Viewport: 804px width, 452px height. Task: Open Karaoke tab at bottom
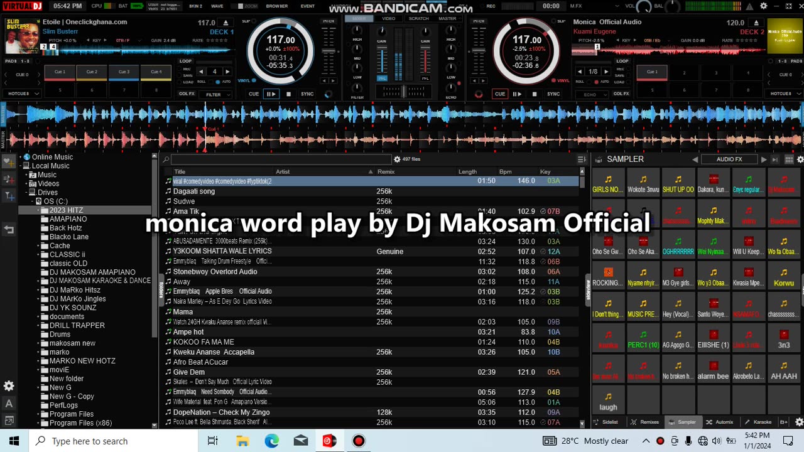[x=758, y=422]
